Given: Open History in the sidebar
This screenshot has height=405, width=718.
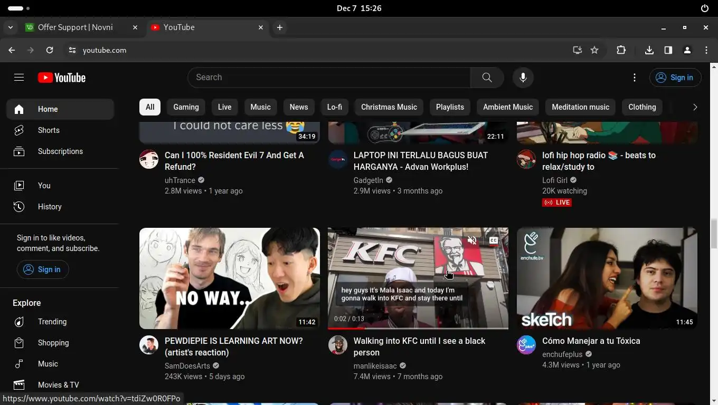Looking at the screenshot, I should [60, 207].
